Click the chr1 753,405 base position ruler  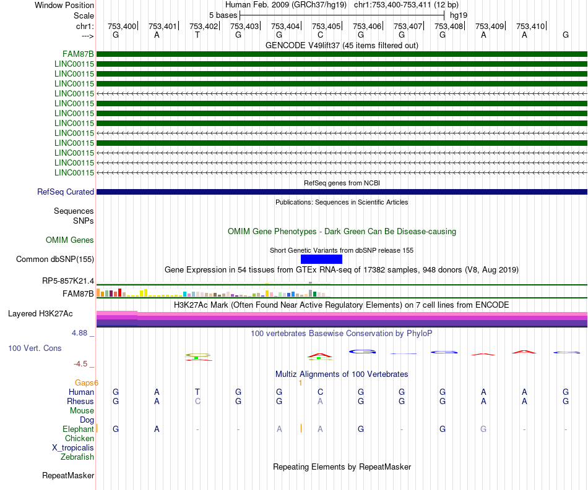pyautogui.click(x=326, y=26)
